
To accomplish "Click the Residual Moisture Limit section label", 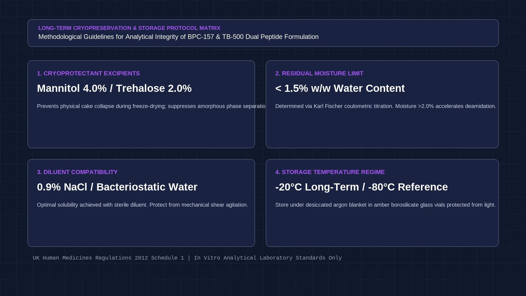I will click(319, 73).
